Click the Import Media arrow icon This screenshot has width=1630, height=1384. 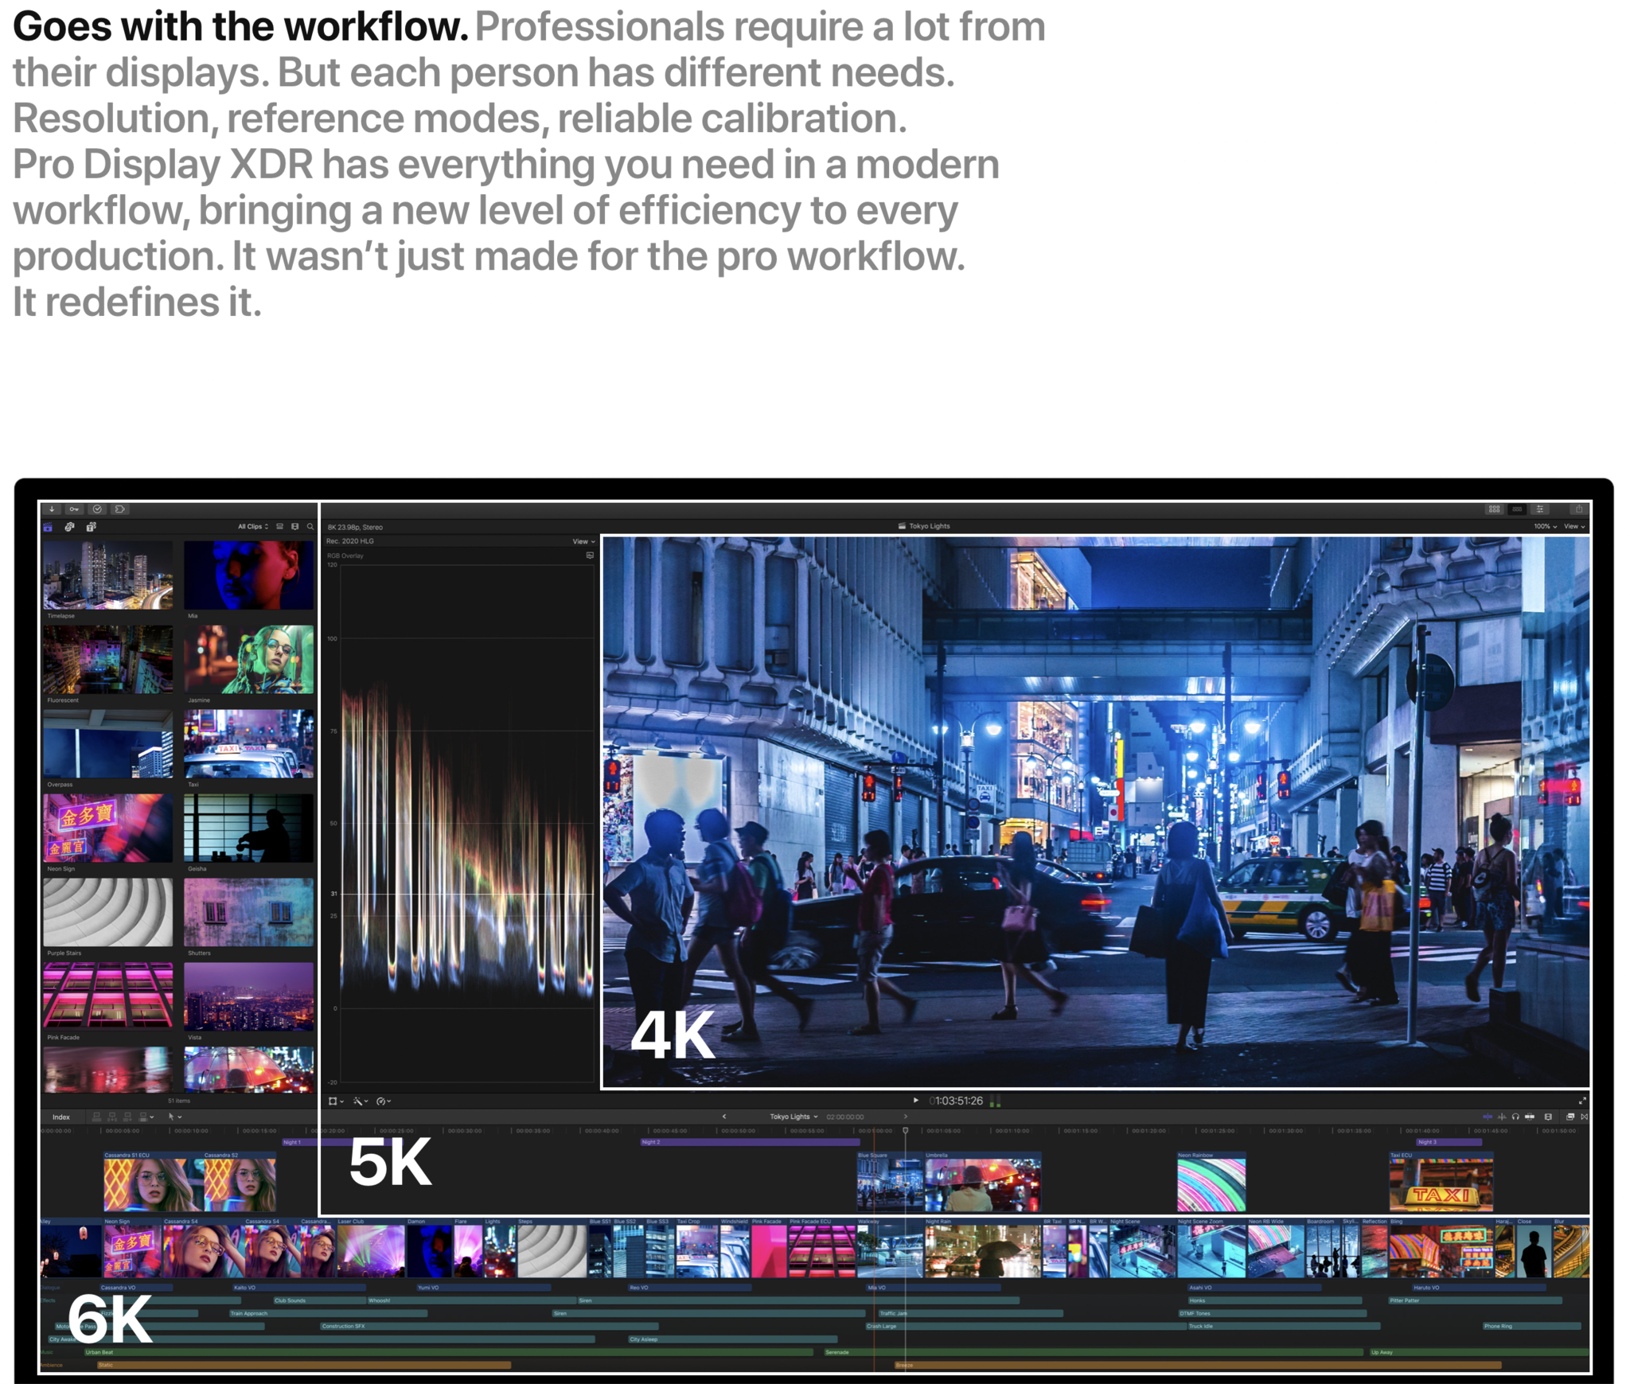click(x=52, y=509)
